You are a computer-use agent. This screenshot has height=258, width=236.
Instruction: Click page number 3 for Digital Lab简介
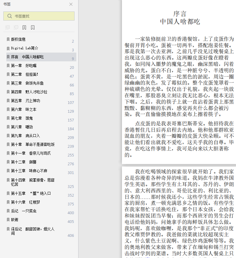tap(73, 50)
